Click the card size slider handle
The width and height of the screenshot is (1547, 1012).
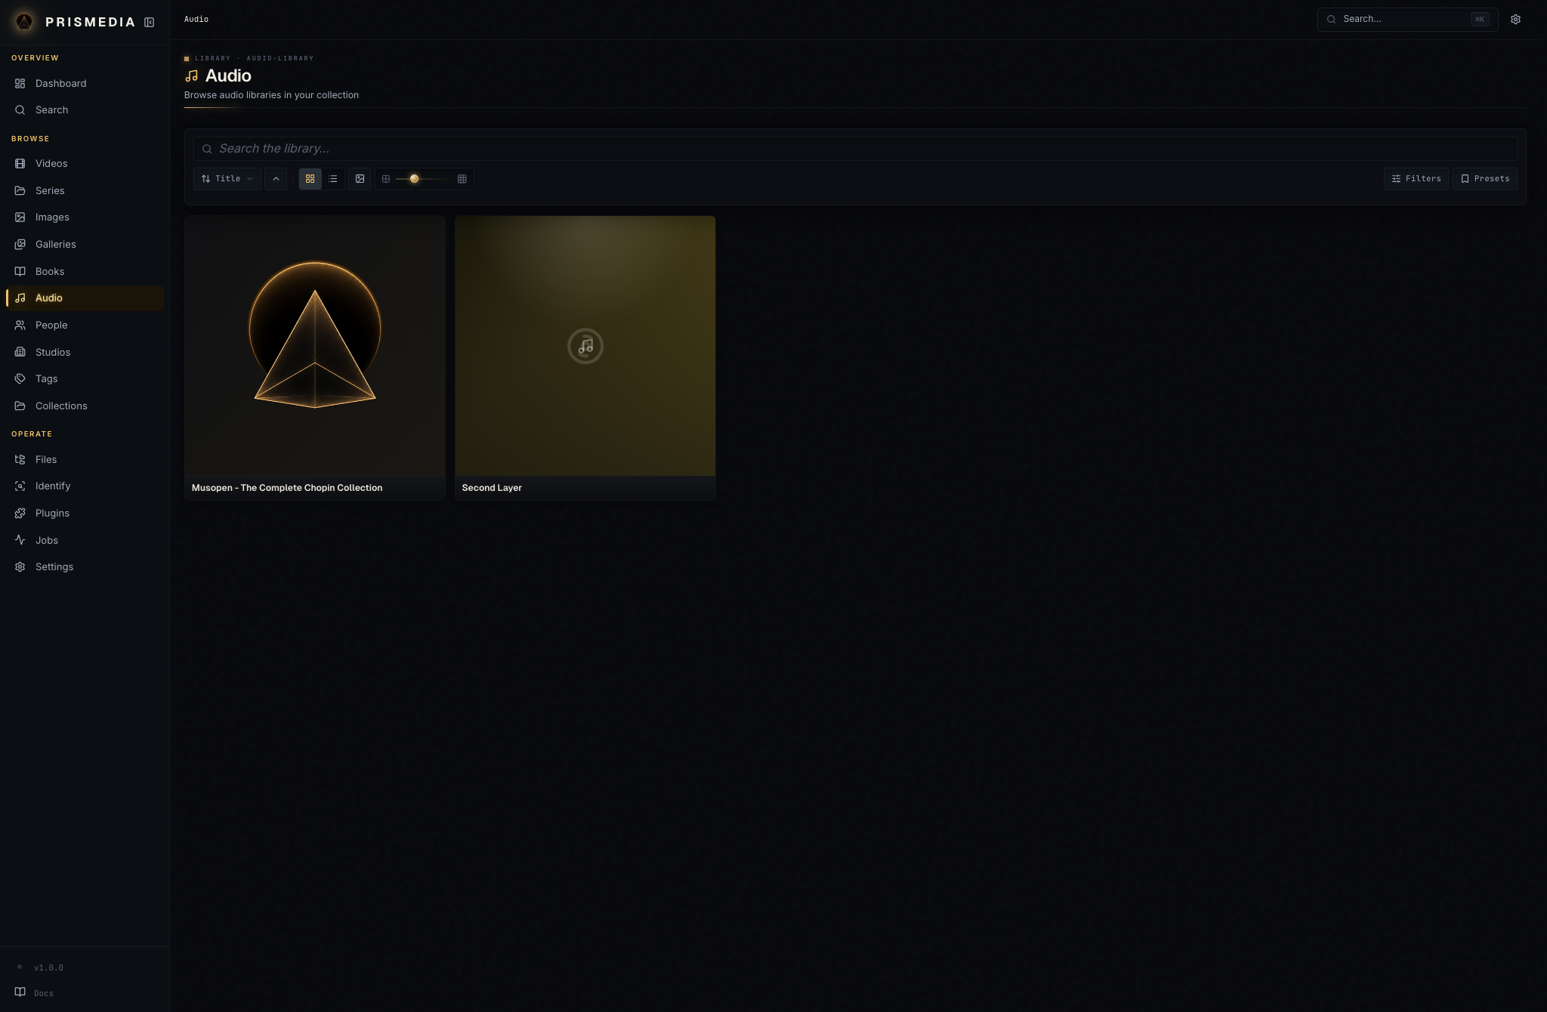pos(414,179)
